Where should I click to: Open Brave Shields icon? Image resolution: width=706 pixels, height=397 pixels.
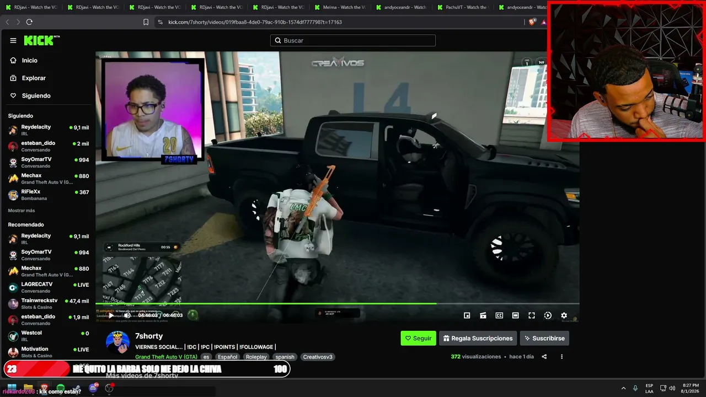click(532, 22)
